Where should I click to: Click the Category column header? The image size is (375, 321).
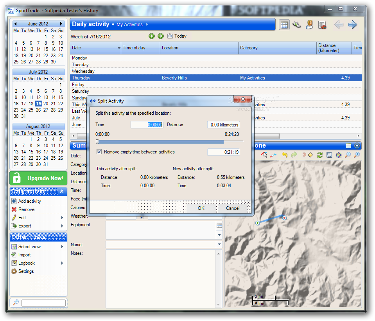[x=277, y=48]
